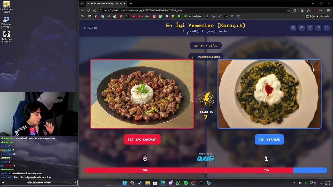Open Discord from taskbar
The height and width of the screenshot is (187, 333).
pyautogui.click(x=170, y=183)
